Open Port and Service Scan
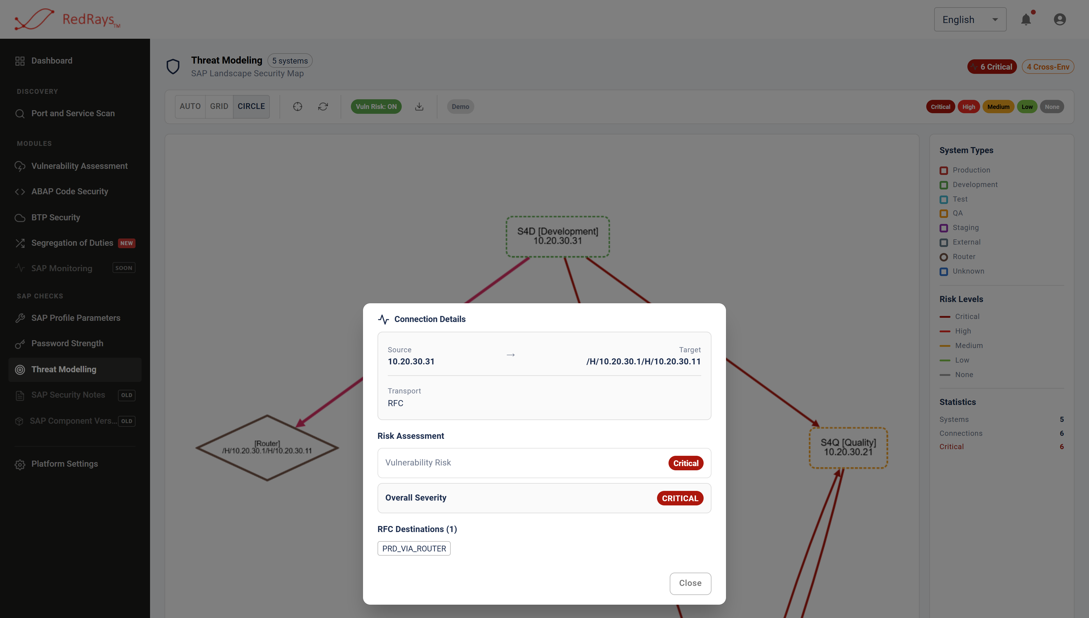The width and height of the screenshot is (1089, 618). [75, 113]
